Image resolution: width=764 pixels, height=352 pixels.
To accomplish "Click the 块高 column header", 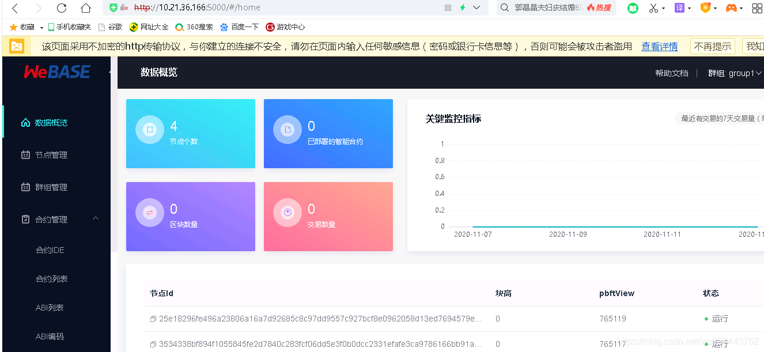I will [503, 293].
